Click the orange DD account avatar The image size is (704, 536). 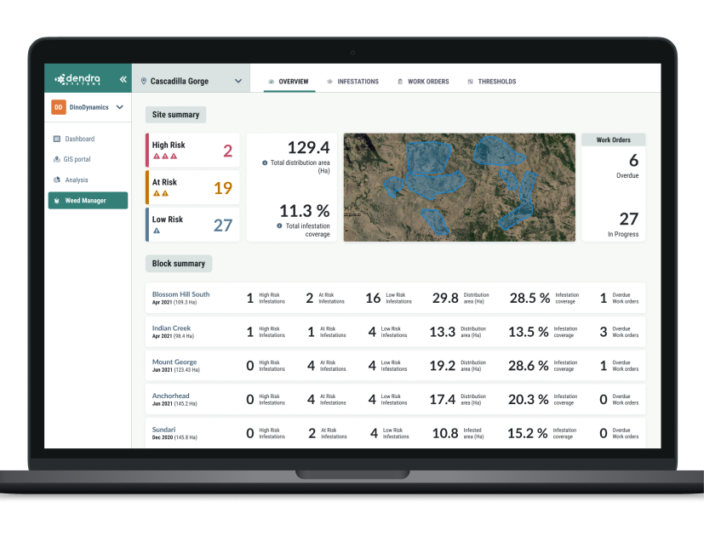tap(58, 107)
